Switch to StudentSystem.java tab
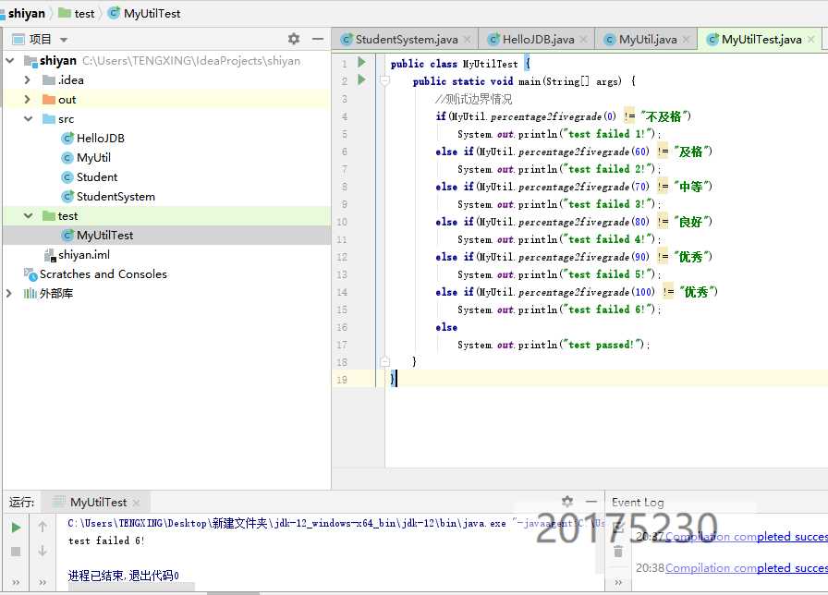Screen dimensions: 828x595 [x=406, y=39]
